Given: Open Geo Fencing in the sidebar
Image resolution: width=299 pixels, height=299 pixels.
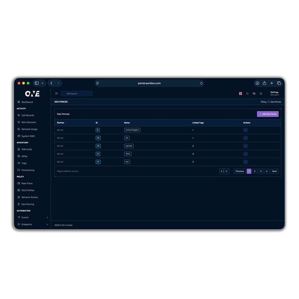Looking at the screenshot, I should coord(28,204).
